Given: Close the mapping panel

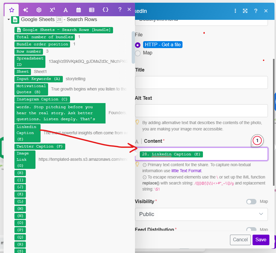Looking at the screenshot, I should pos(129,9).
